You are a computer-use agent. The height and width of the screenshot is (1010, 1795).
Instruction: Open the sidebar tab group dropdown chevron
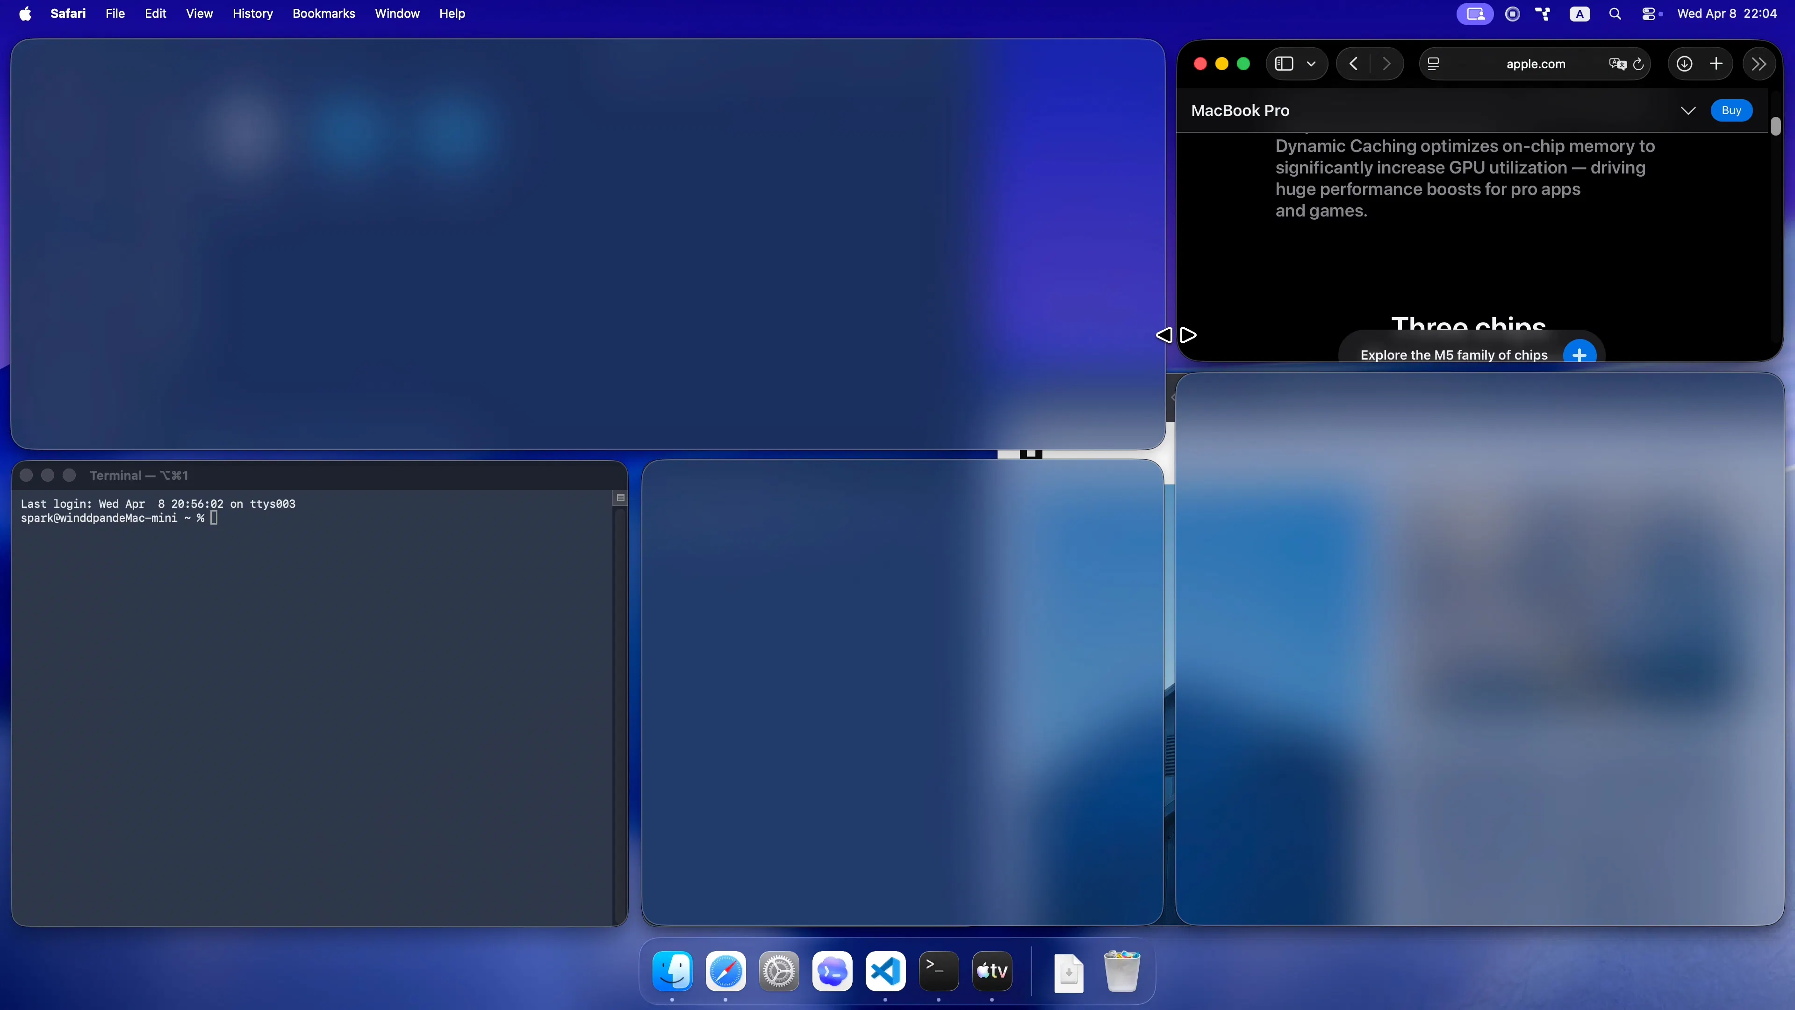point(1311,64)
